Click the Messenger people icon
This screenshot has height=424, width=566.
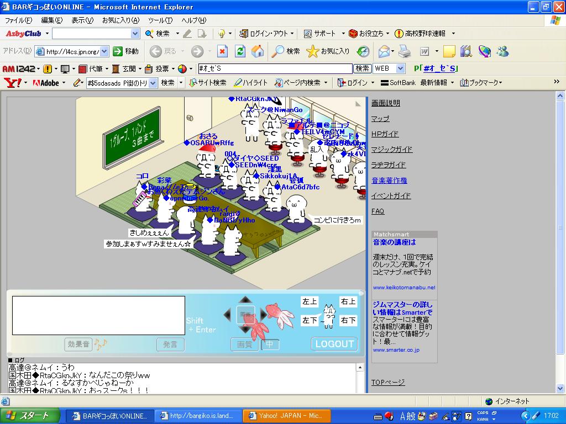(502, 51)
